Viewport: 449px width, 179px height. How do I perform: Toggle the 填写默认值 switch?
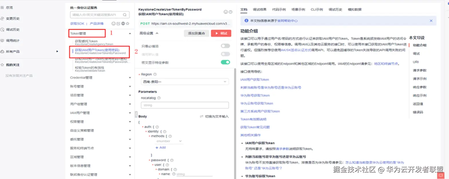[x=225, y=54]
